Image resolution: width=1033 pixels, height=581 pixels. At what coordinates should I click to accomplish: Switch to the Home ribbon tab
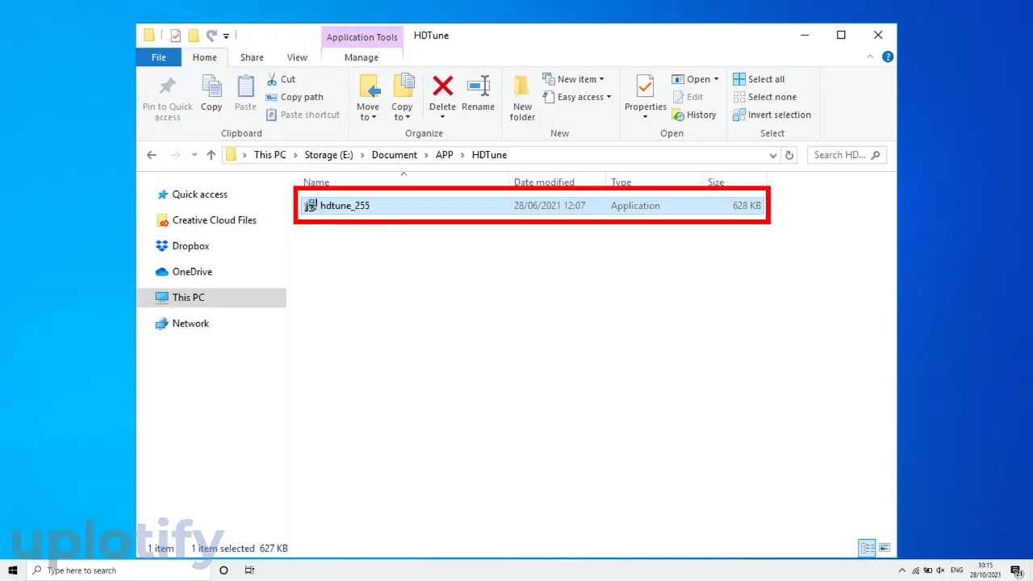pos(204,57)
